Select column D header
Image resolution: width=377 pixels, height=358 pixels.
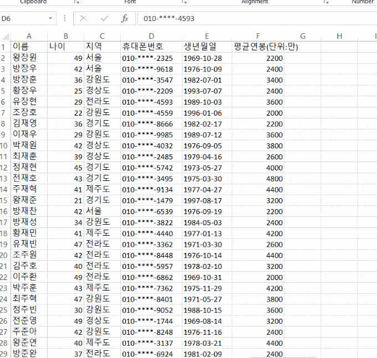point(151,36)
